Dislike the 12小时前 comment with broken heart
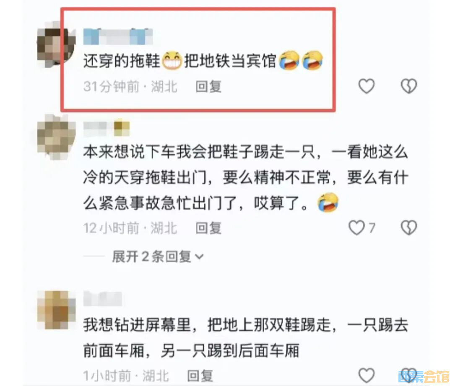This screenshot has width=453, height=386. click(x=409, y=228)
